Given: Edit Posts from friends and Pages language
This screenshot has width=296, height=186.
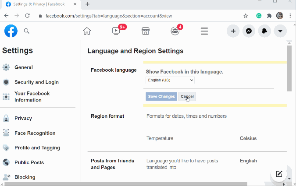Looking at the screenshot, I should click(187, 164).
